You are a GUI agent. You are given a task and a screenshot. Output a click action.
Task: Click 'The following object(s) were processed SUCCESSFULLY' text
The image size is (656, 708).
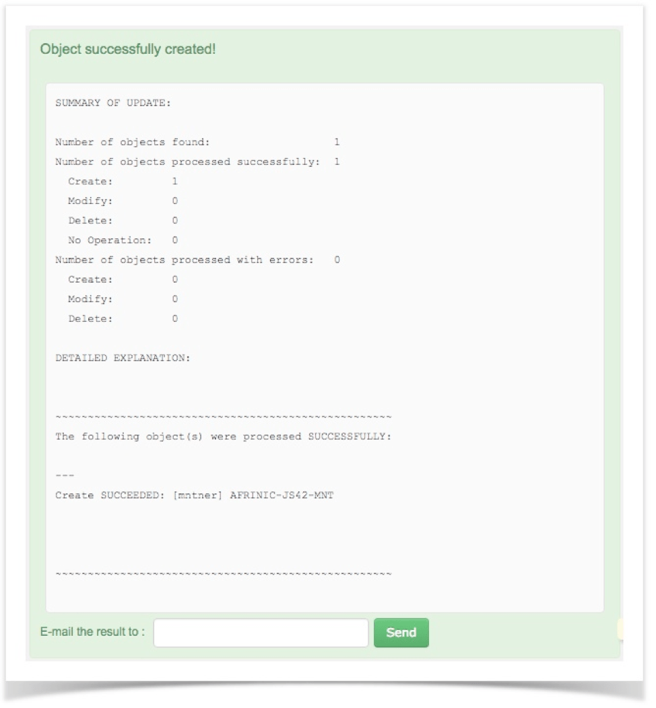223,437
